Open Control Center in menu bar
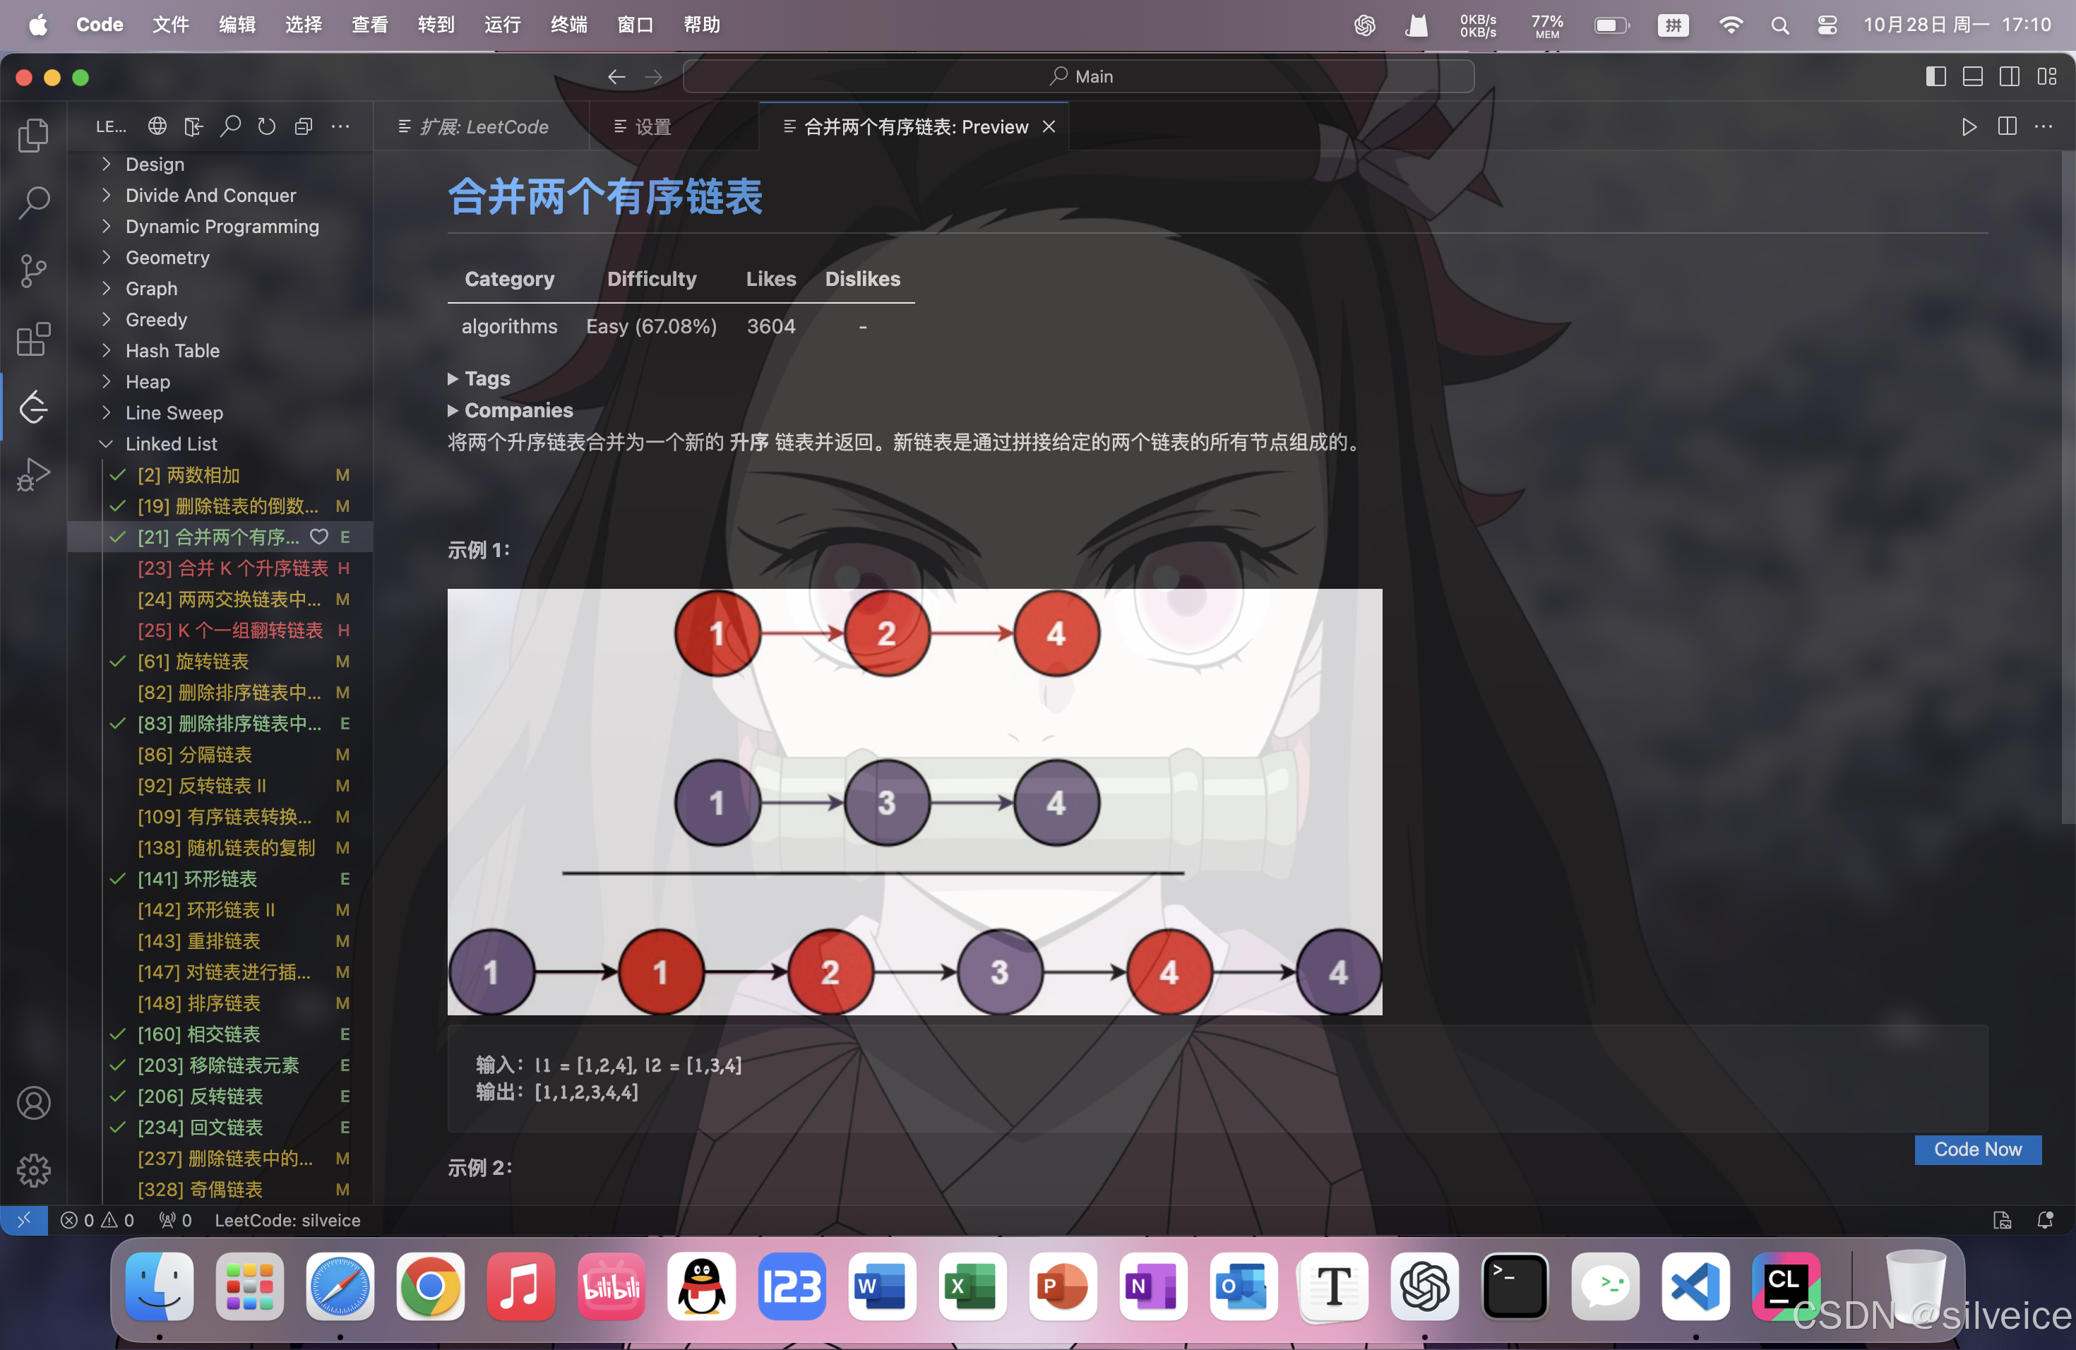The height and width of the screenshot is (1350, 2076). 1827,25
